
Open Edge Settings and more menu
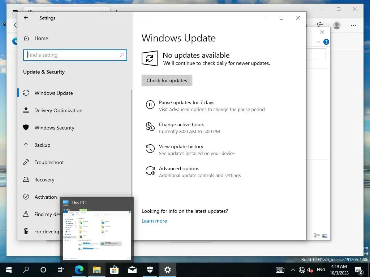(353, 25)
